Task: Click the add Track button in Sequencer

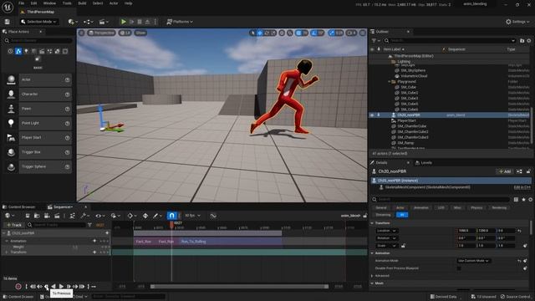Action: click(14, 225)
